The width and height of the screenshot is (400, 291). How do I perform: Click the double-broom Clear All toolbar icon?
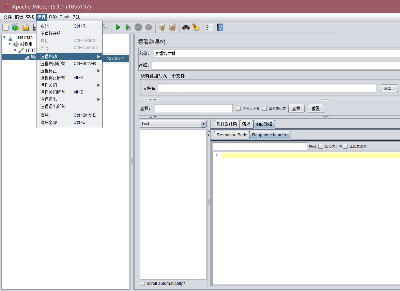tap(172, 27)
